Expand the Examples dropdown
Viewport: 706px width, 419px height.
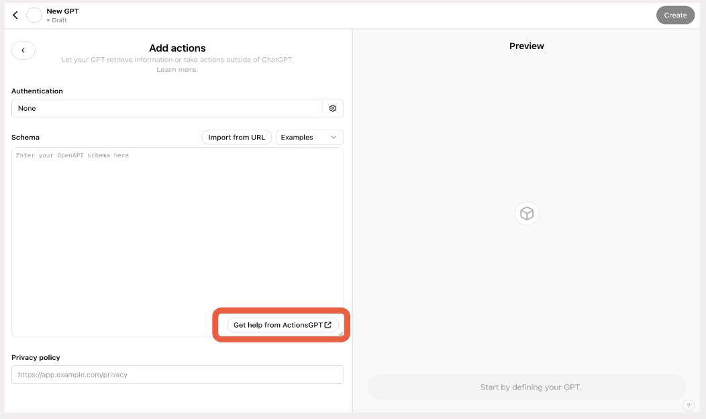[309, 137]
